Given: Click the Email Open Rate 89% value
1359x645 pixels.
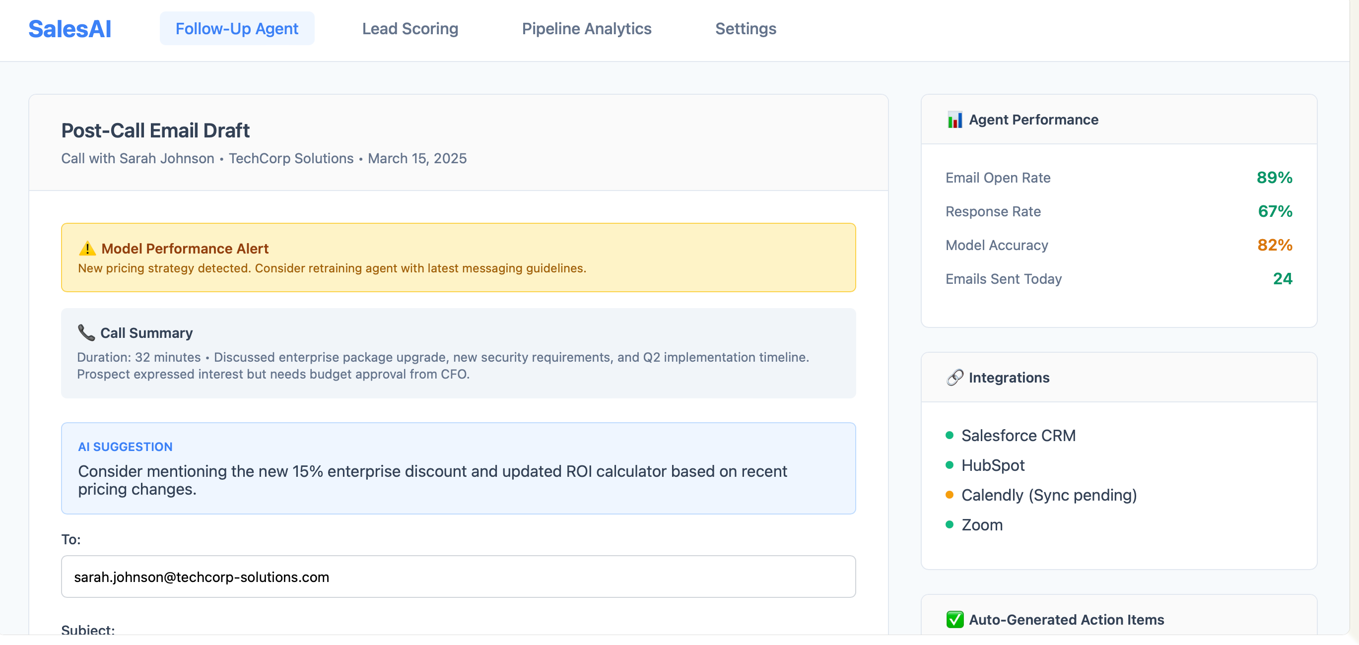Looking at the screenshot, I should click(x=1274, y=177).
